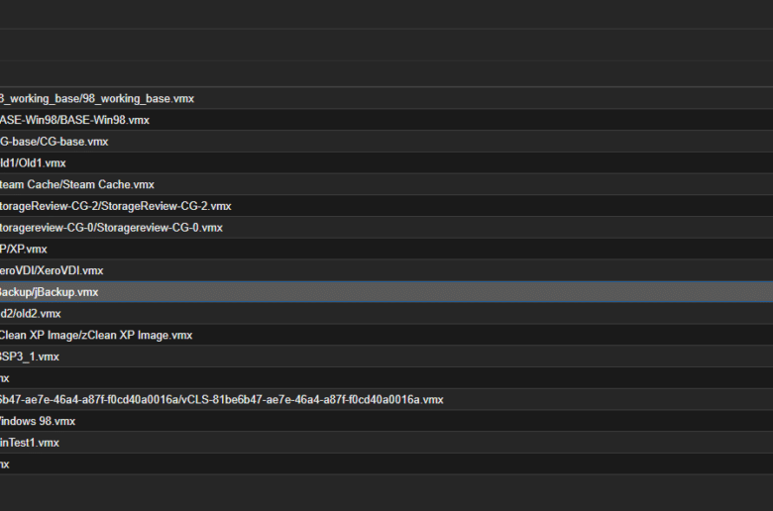Select the old2.vmx row
The width and height of the screenshot is (773, 511).
coord(386,313)
